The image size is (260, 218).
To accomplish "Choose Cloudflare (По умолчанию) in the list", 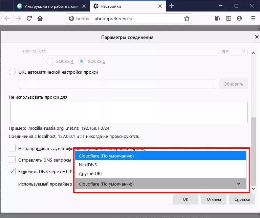I will click(x=160, y=156).
